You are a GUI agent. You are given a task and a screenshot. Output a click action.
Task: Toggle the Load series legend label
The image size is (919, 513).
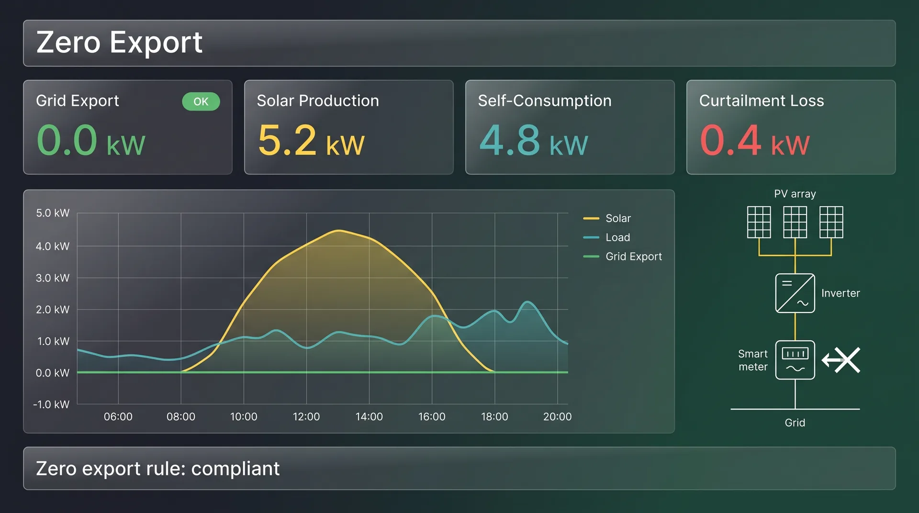pyautogui.click(x=618, y=237)
